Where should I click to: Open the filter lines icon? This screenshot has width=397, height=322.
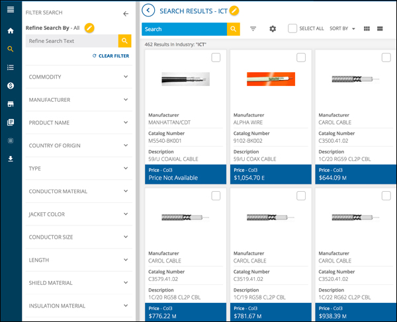[x=253, y=29]
